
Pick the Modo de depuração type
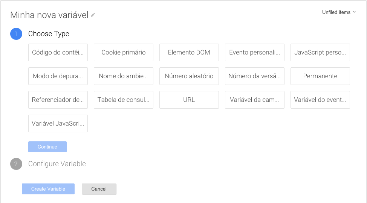tap(58, 76)
